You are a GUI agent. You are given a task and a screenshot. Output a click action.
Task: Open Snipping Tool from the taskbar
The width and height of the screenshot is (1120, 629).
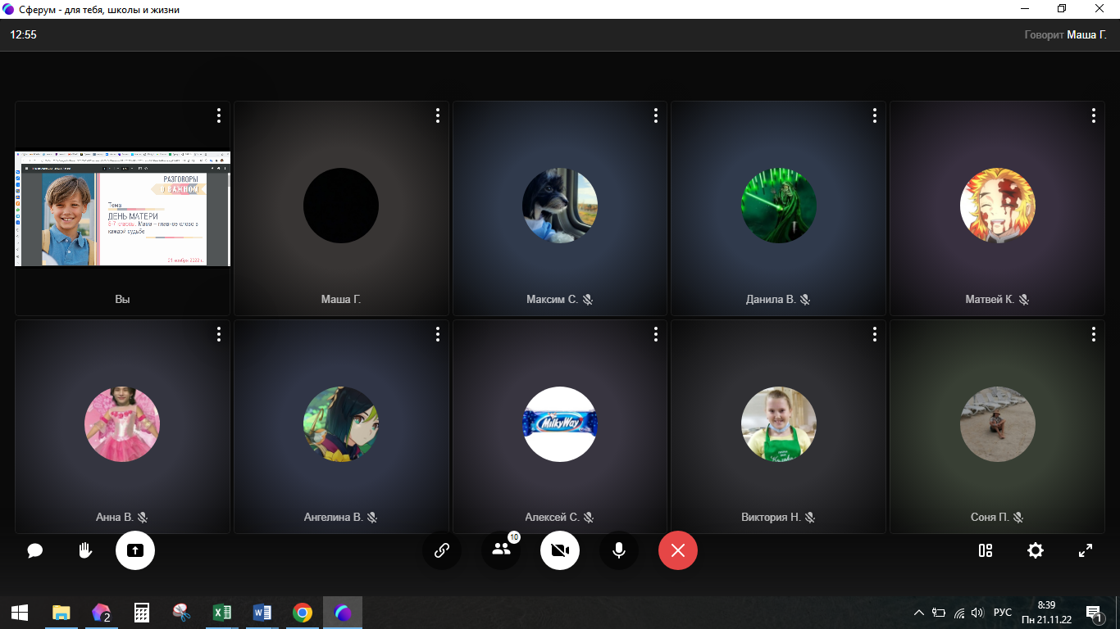[182, 613]
